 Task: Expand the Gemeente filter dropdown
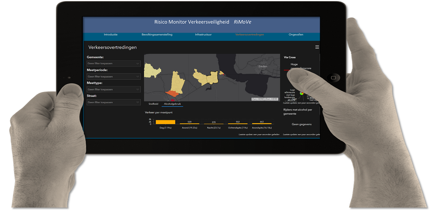point(114,64)
